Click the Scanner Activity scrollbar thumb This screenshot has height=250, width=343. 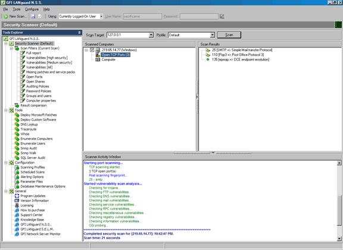(339, 210)
